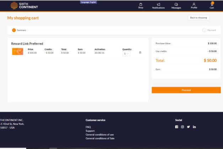Click the Credits value - $ 50.00 in item row
Viewport: 223px width, 149px height.
coord(49,53)
